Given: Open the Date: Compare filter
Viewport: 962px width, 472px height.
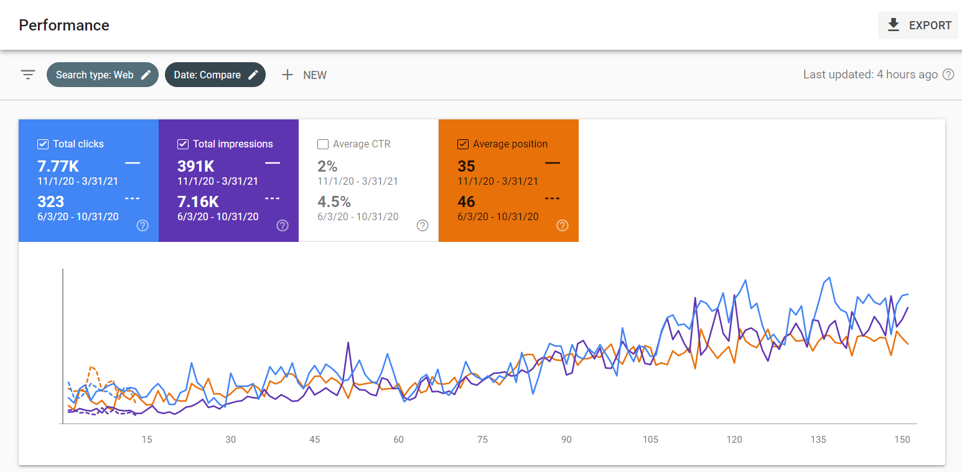Looking at the screenshot, I should [215, 75].
